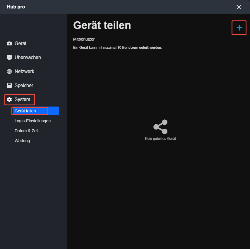Open the Speicher section
This screenshot has height=249, width=250.
click(x=20, y=86)
